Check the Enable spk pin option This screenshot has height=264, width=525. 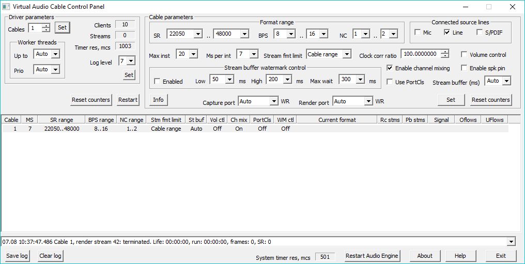464,68
